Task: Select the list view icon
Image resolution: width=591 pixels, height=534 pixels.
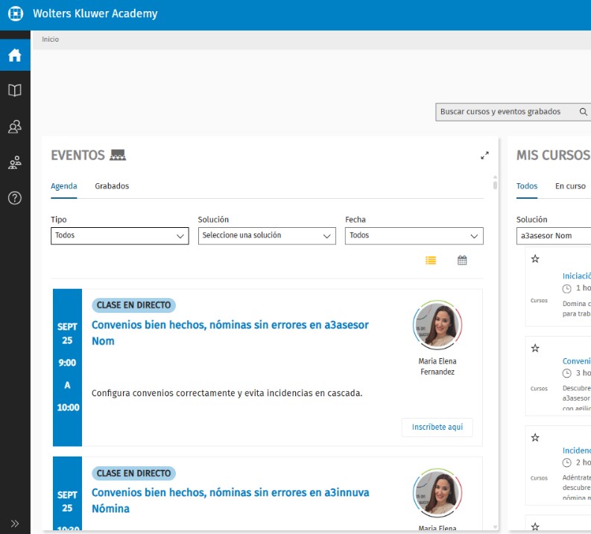Action: (431, 260)
